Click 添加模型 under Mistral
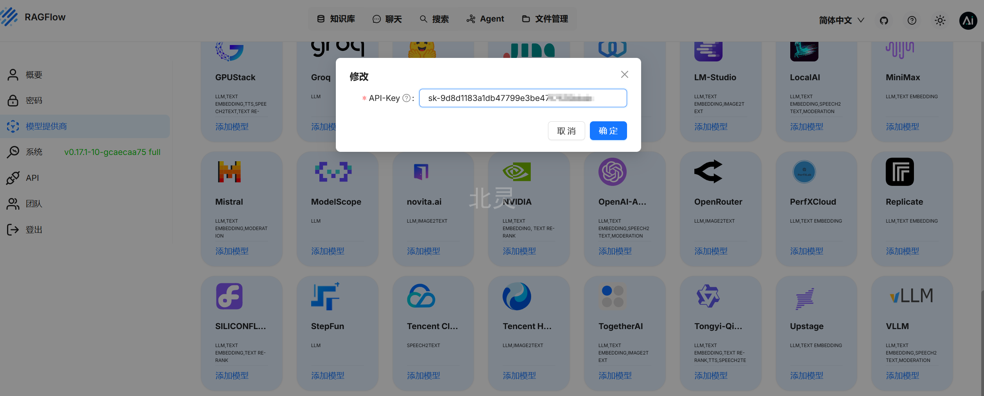 [x=232, y=251]
